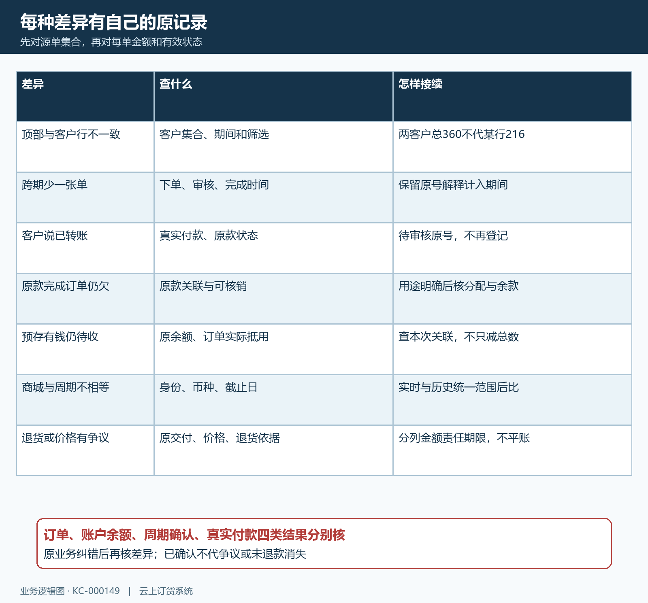Select the cell 用途明确后核分配与余款
The height and width of the screenshot is (603, 648).
[512, 299]
